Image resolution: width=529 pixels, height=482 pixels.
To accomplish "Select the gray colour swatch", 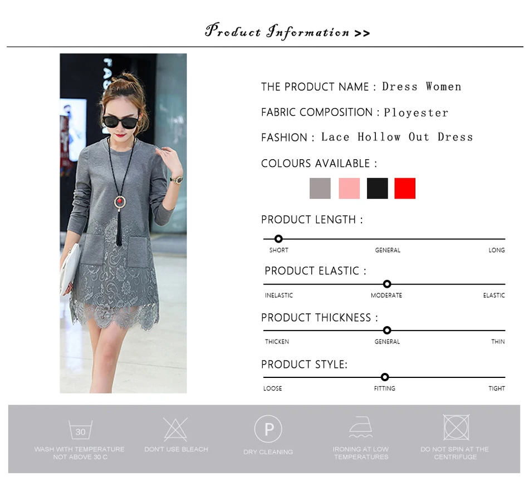I will coord(320,188).
